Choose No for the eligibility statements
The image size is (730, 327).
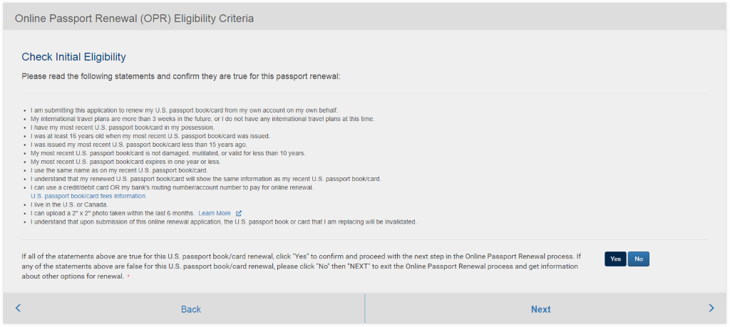(639, 259)
